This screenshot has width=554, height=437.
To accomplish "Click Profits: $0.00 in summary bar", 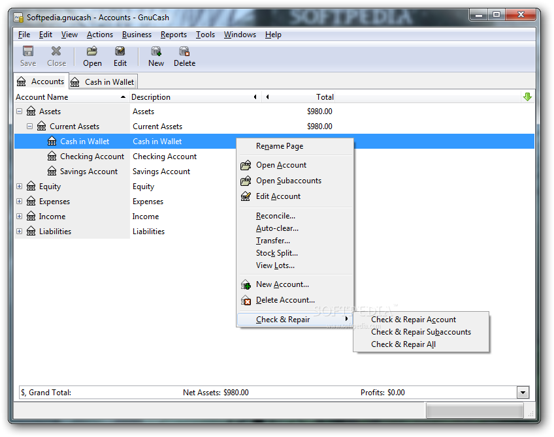I will [383, 392].
